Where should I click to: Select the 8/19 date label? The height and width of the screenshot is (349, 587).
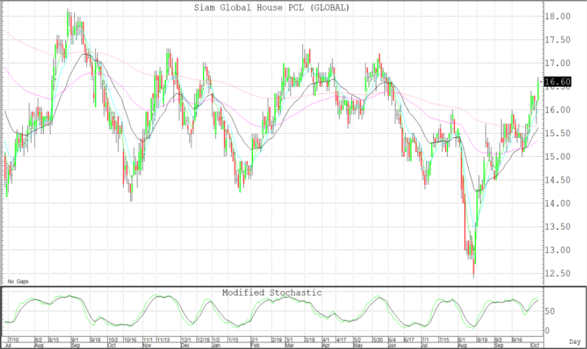click(x=482, y=340)
